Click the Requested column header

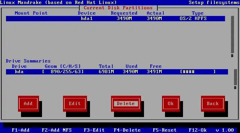(124, 13)
